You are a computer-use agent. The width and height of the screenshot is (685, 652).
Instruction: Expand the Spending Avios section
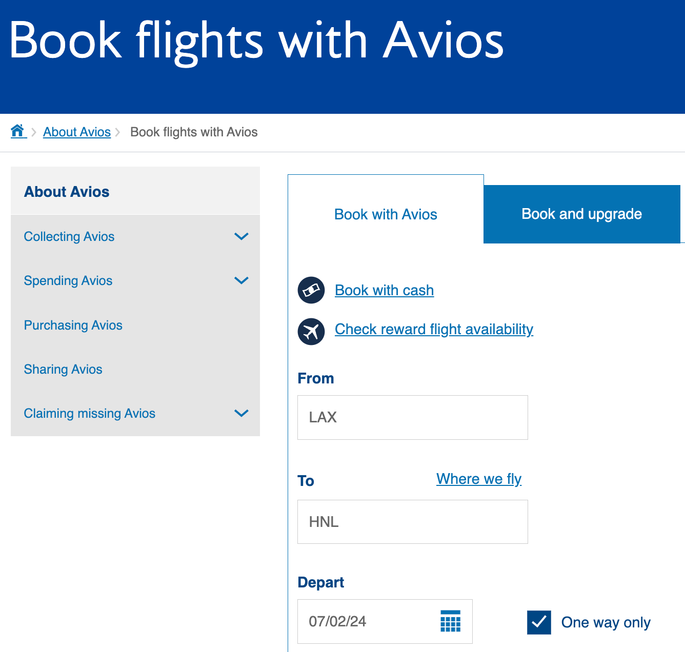tap(241, 280)
